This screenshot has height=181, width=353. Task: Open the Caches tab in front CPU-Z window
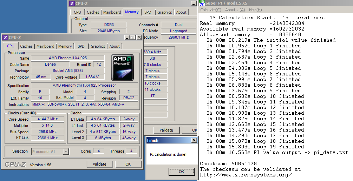[x=26, y=46]
